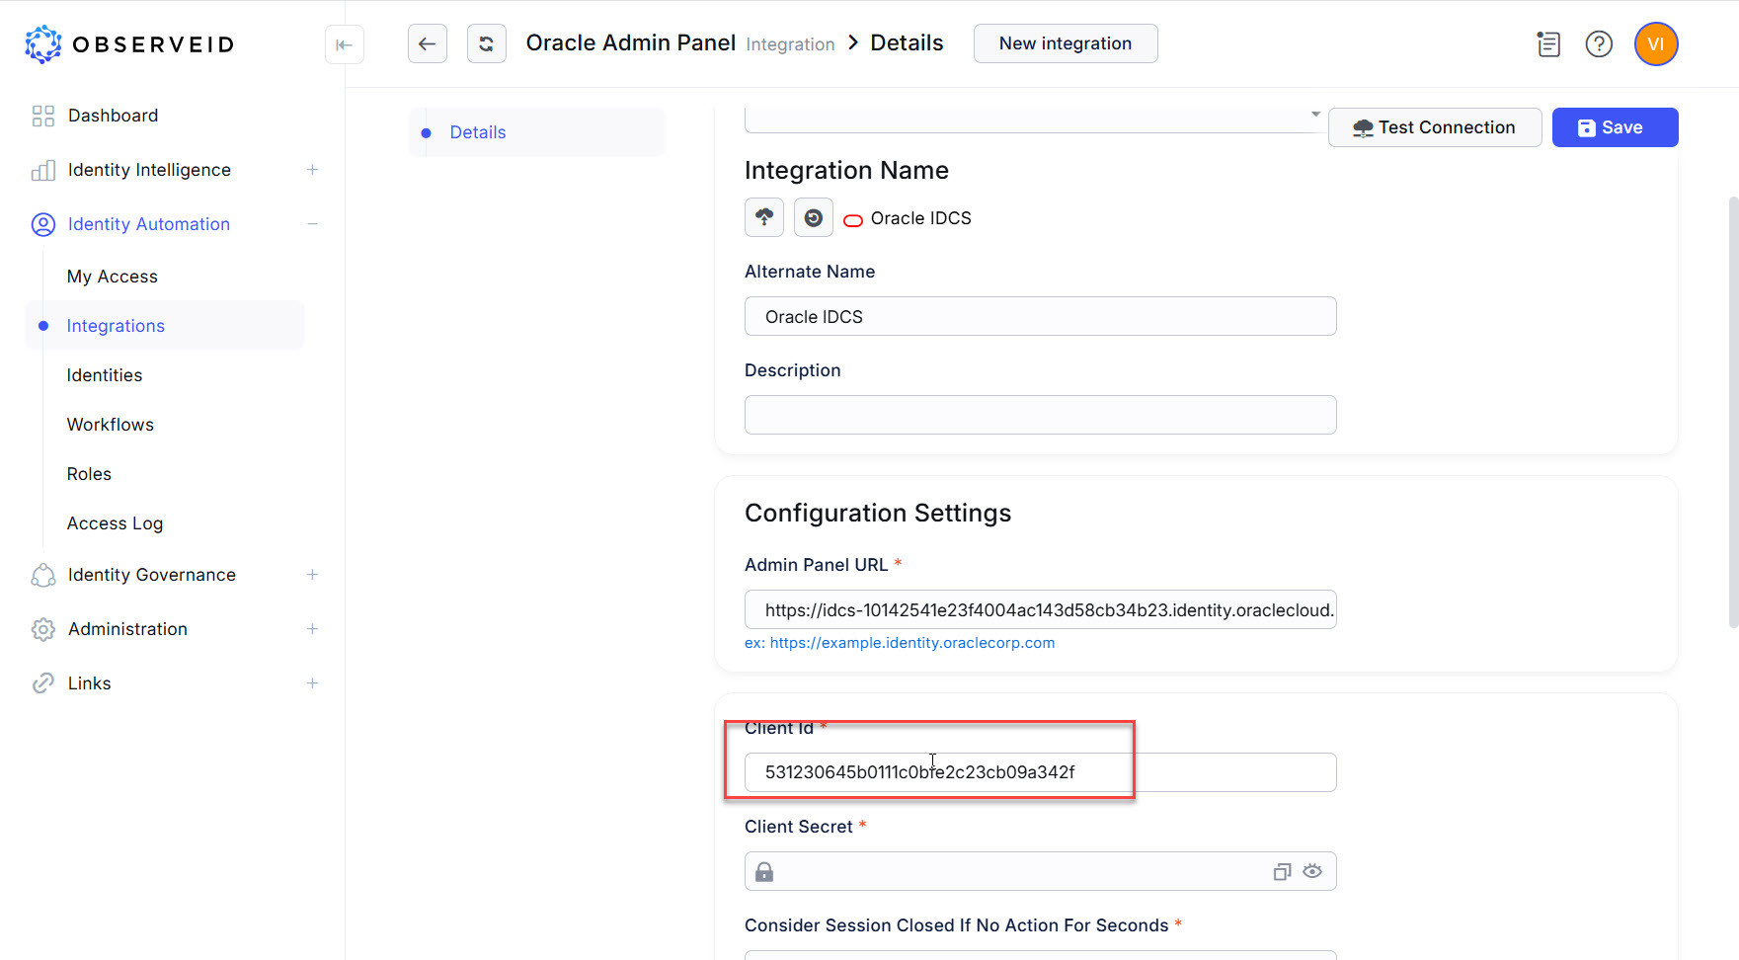This screenshot has height=960, width=1739.
Task: Click into the Description input field
Action: 1039,415
